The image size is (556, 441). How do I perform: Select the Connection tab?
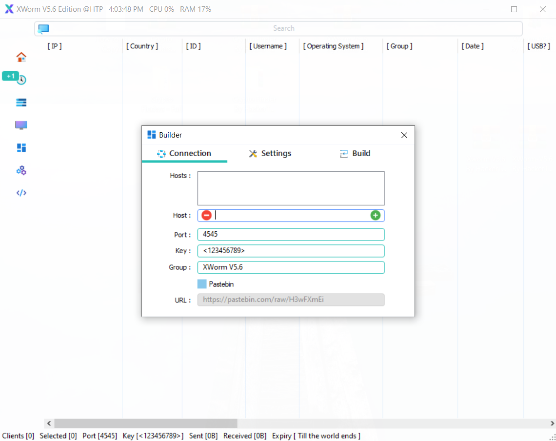[184, 153]
